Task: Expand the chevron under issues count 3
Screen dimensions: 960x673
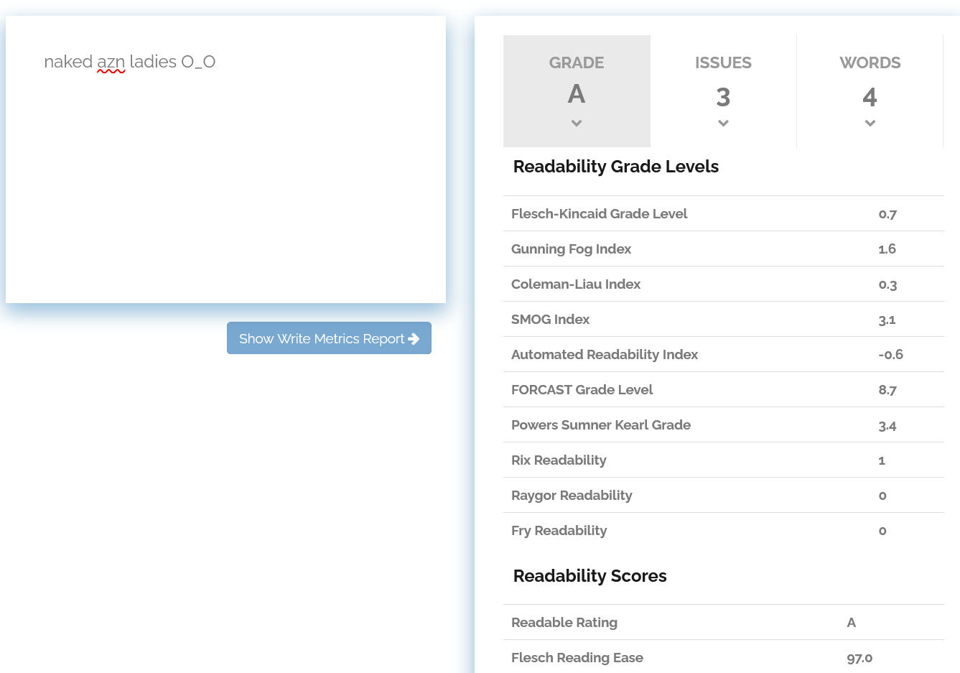Action: click(x=723, y=123)
